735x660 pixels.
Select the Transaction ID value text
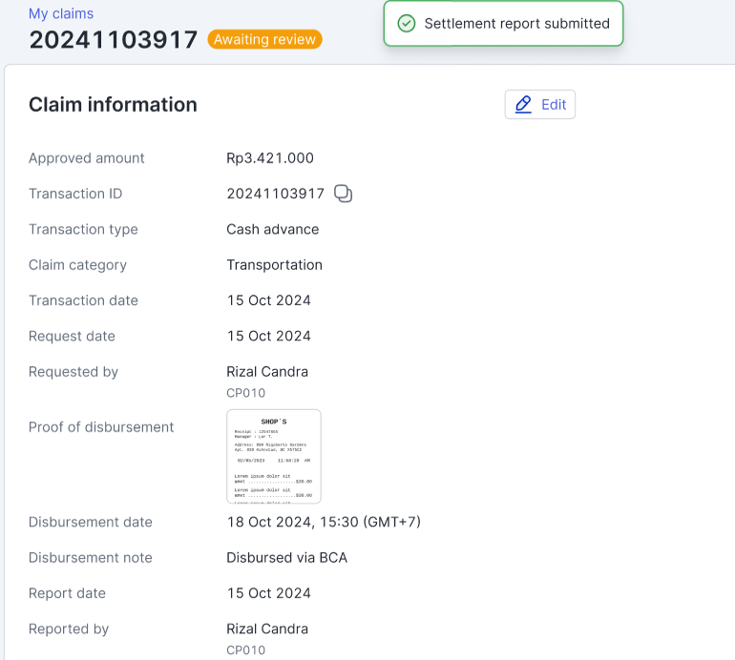coord(275,194)
